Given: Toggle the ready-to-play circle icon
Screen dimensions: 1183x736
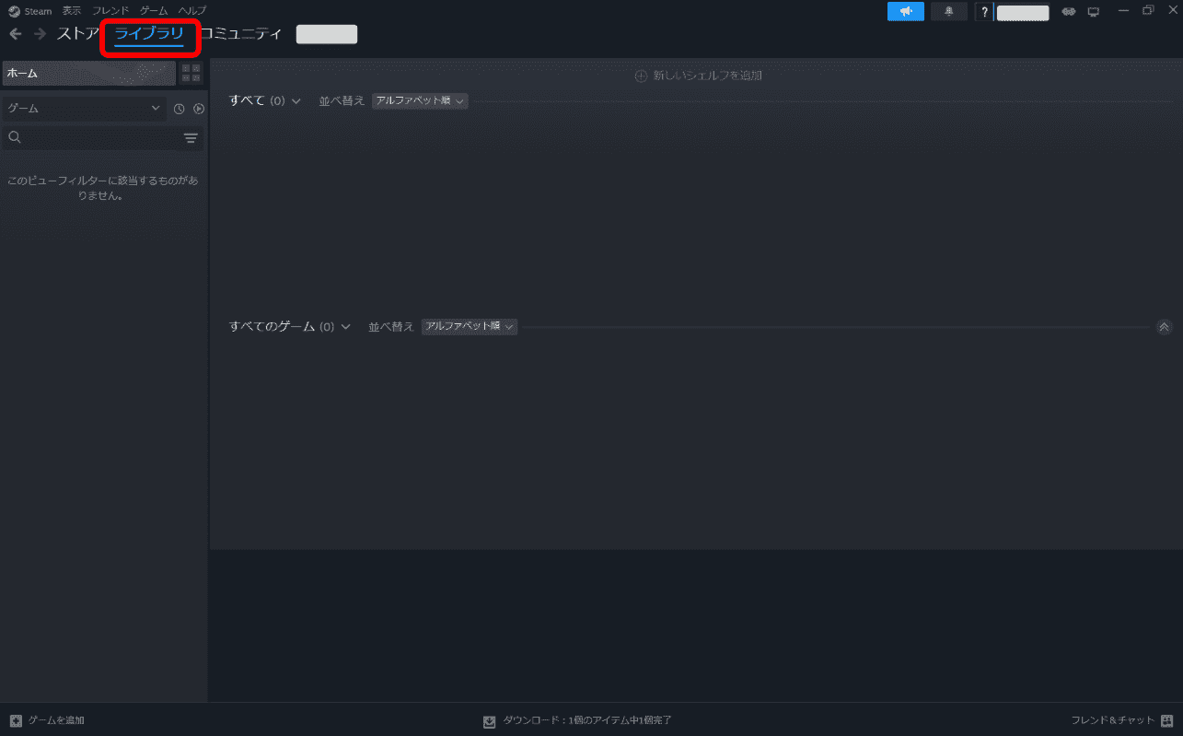Looking at the screenshot, I should tap(198, 109).
